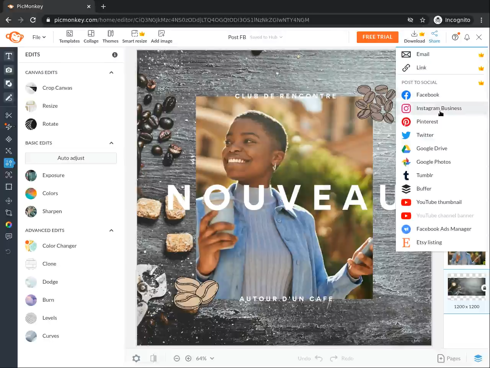Open the magic wand Touch Up tool

[x=9, y=151]
